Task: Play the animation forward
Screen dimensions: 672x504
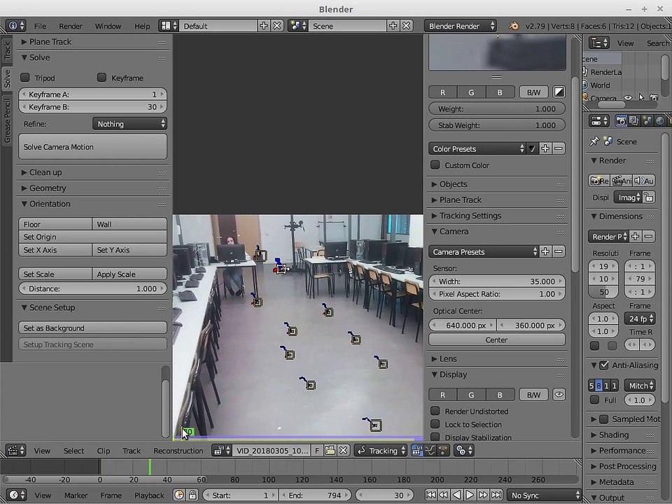Action: (x=470, y=495)
